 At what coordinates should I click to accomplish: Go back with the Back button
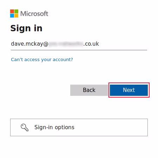pos(89,90)
